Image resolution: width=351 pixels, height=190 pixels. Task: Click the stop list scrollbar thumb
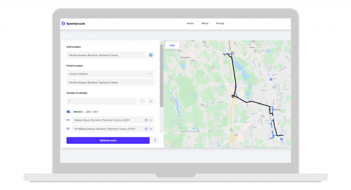point(161,76)
